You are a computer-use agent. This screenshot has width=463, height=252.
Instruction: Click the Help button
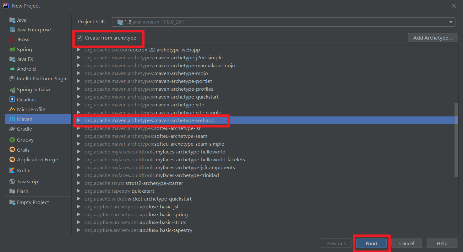click(x=442, y=243)
